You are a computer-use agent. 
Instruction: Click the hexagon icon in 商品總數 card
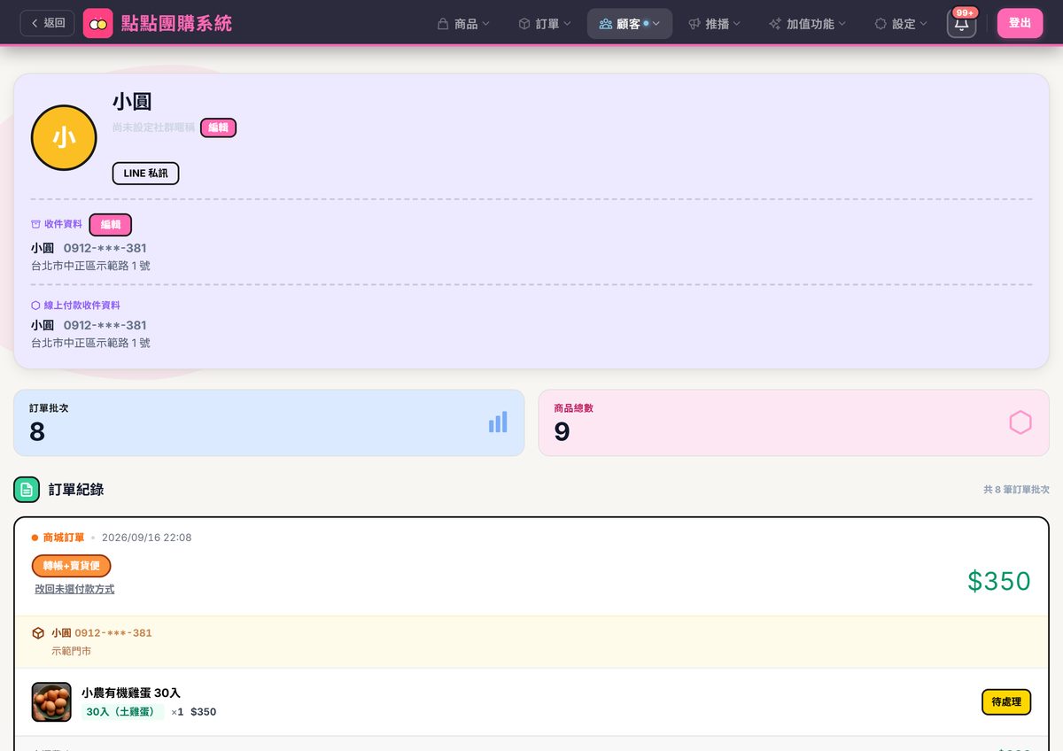[x=1020, y=422]
